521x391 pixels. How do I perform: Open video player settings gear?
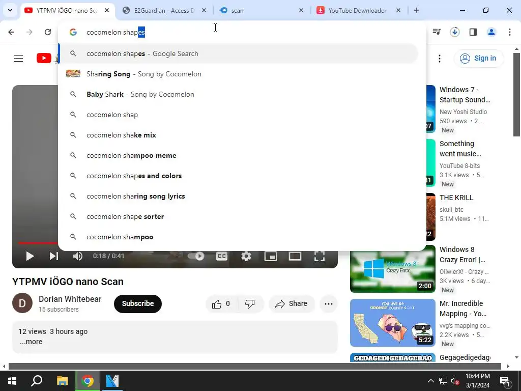point(246,256)
